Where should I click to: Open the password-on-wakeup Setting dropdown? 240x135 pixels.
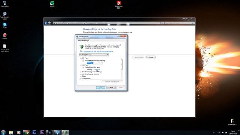pyautogui.click(x=98, y=63)
